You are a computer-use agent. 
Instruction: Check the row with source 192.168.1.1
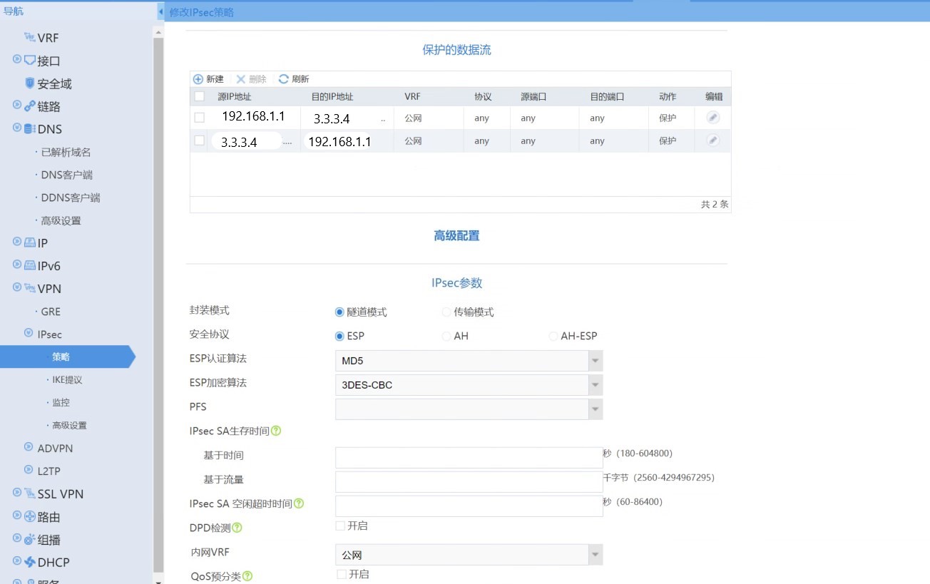click(x=200, y=118)
